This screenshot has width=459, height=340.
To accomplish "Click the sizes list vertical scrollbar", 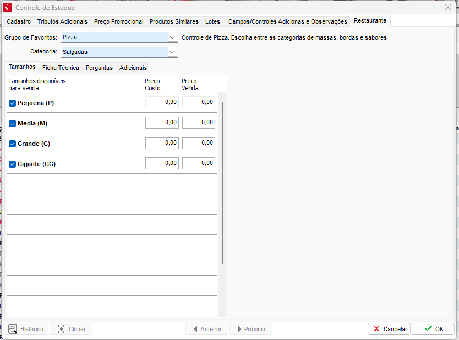I will (x=222, y=182).
